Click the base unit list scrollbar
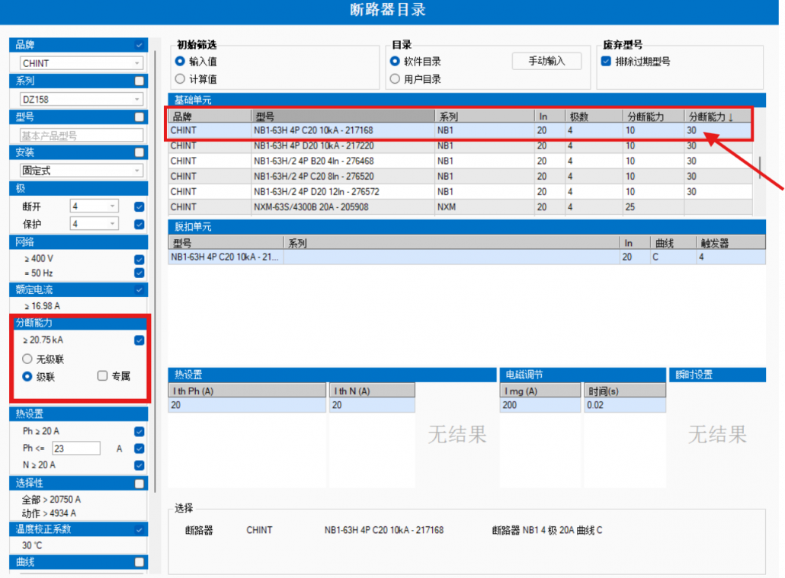The image size is (785, 578). click(759, 168)
